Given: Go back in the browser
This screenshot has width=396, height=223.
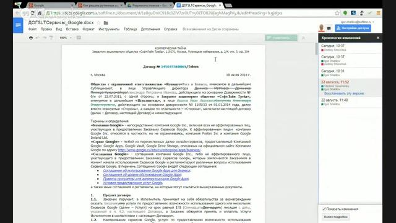Looking at the screenshot, I should coord(17,13).
